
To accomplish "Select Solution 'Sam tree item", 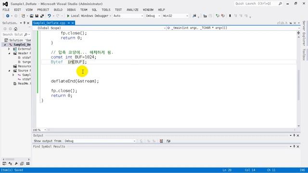I will [20, 40].
